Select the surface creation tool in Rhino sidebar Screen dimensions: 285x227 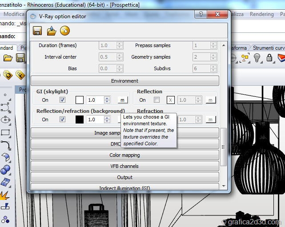(6, 157)
